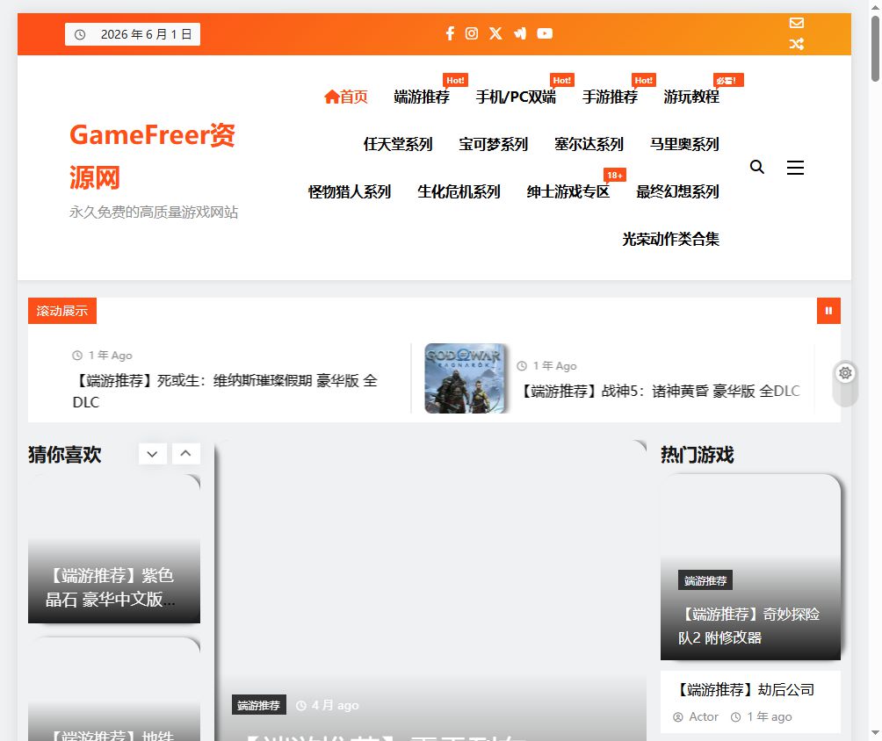
Task: Click the GameFreer资源网 site title
Action: [153, 156]
